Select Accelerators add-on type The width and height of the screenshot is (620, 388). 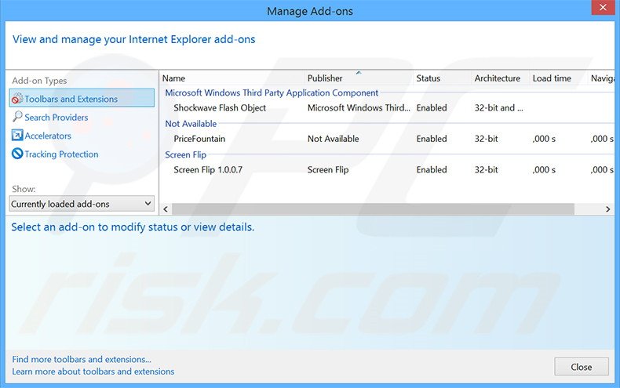point(48,136)
